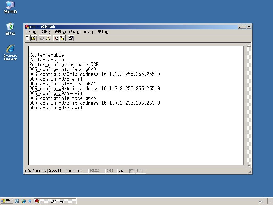Launch Internet Explorer from quick launch
The width and height of the screenshot is (273, 205).
tap(24, 201)
